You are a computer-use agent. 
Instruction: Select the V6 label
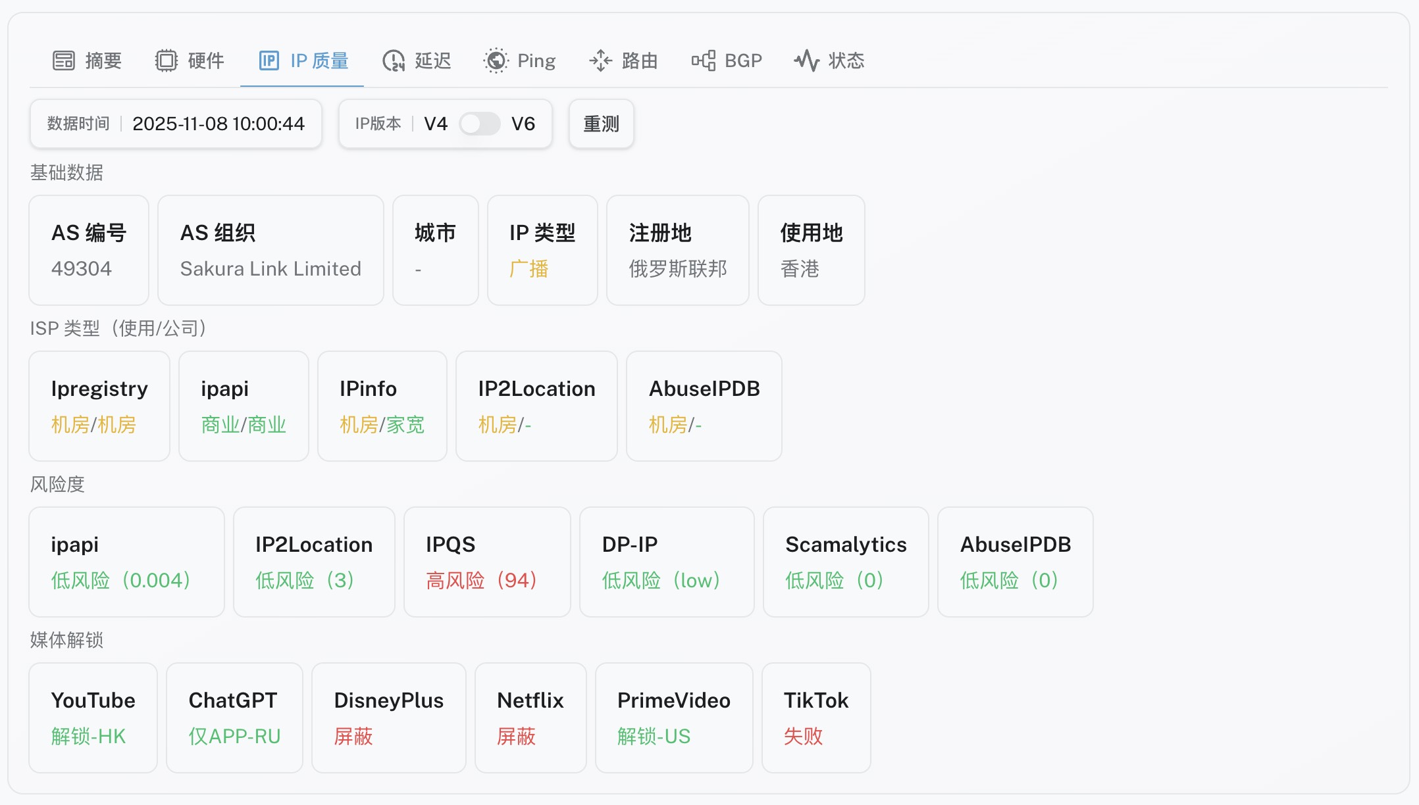tap(523, 124)
